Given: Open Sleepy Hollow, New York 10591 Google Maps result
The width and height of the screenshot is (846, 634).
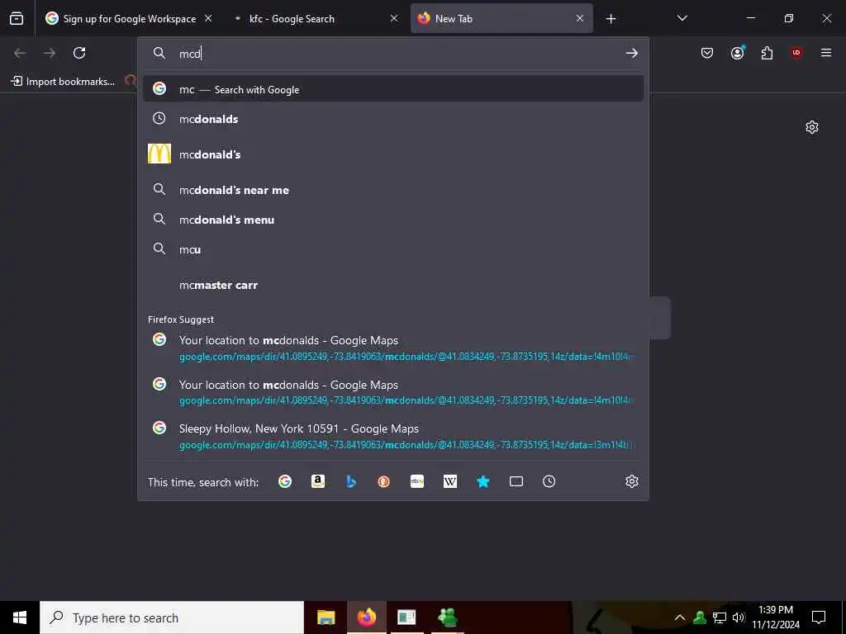Looking at the screenshot, I should click(392, 436).
